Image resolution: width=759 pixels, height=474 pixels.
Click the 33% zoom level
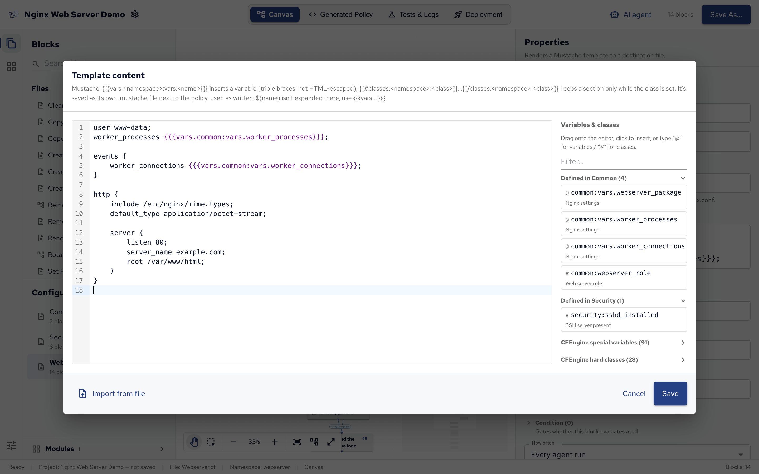pos(254,442)
